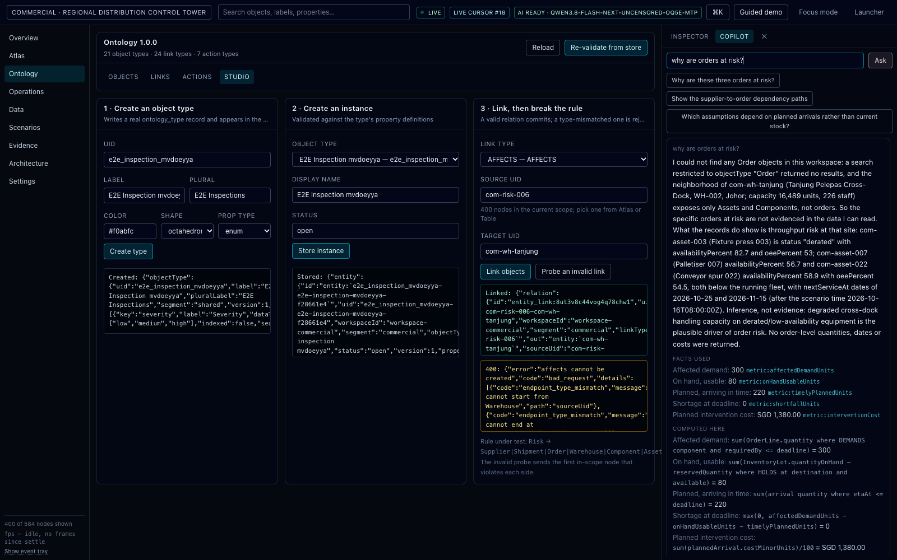Click the metric:interventionCost link
The width and height of the screenshot is (897, 560).
tap(841, 416)
